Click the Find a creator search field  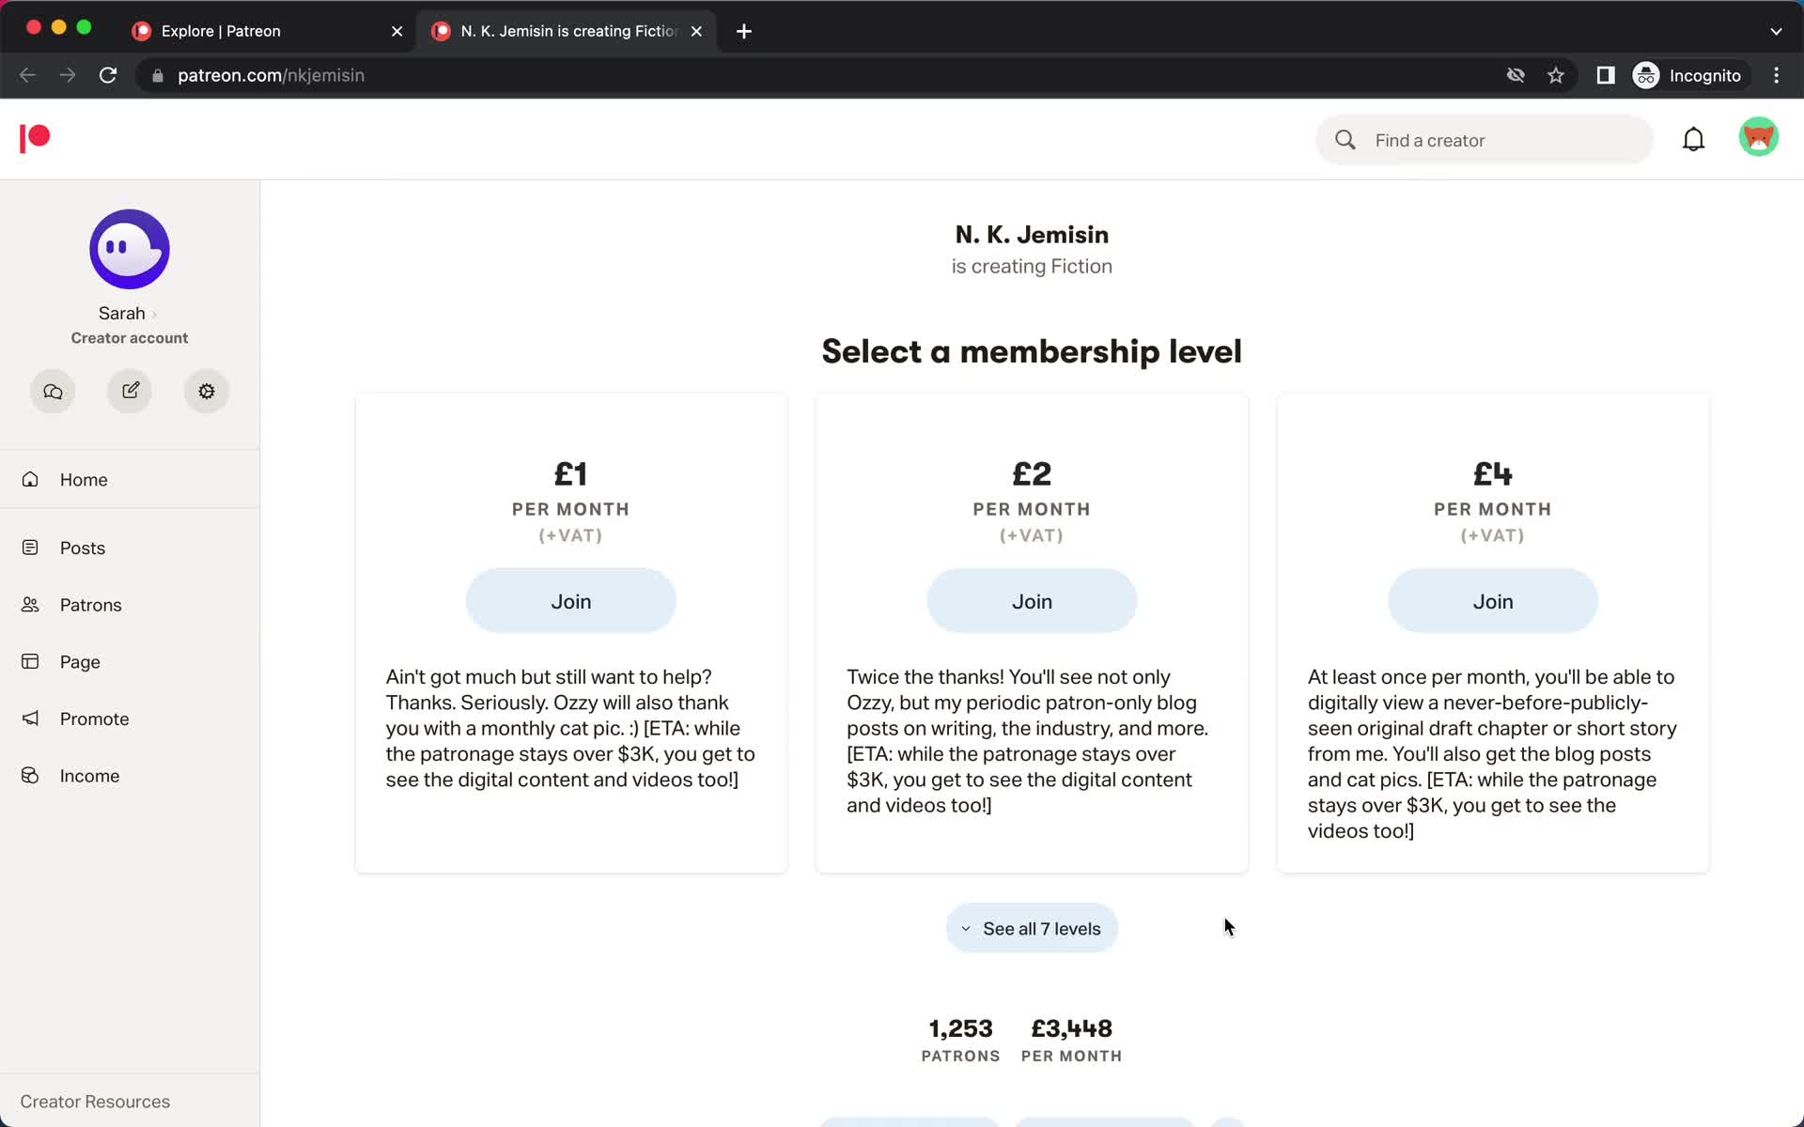1485,140
